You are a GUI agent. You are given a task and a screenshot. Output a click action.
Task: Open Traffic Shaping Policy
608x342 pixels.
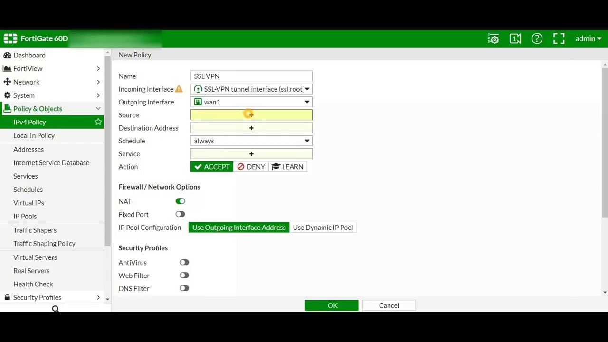(x=44, y=243)
